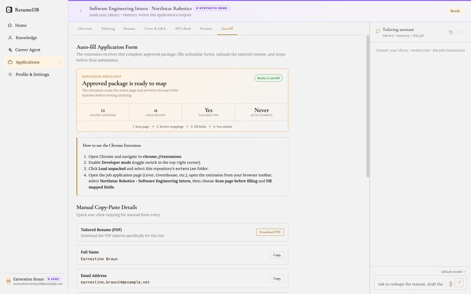Open Home via its house icon
471x294 pixels.
pos(10,25)
